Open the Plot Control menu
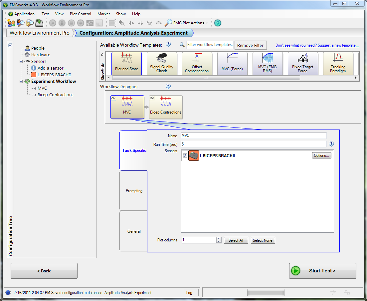The image size is (367, 301). coord(80,14)
